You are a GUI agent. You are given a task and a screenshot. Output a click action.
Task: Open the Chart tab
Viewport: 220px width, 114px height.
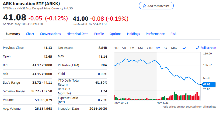click(30, 34)
